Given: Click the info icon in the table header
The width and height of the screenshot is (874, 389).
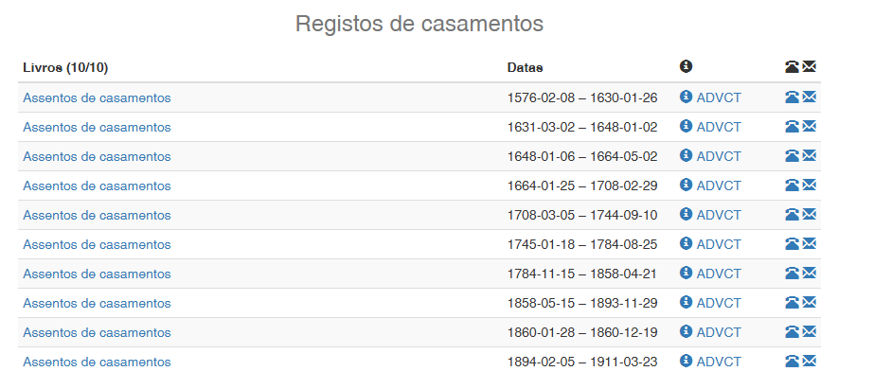Looking at the screenshot, I should pyautogui.click(x=687, y=66).
